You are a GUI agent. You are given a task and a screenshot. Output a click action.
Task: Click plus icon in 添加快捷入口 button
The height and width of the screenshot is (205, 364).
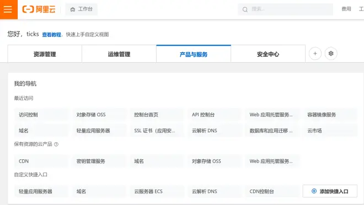314,191
